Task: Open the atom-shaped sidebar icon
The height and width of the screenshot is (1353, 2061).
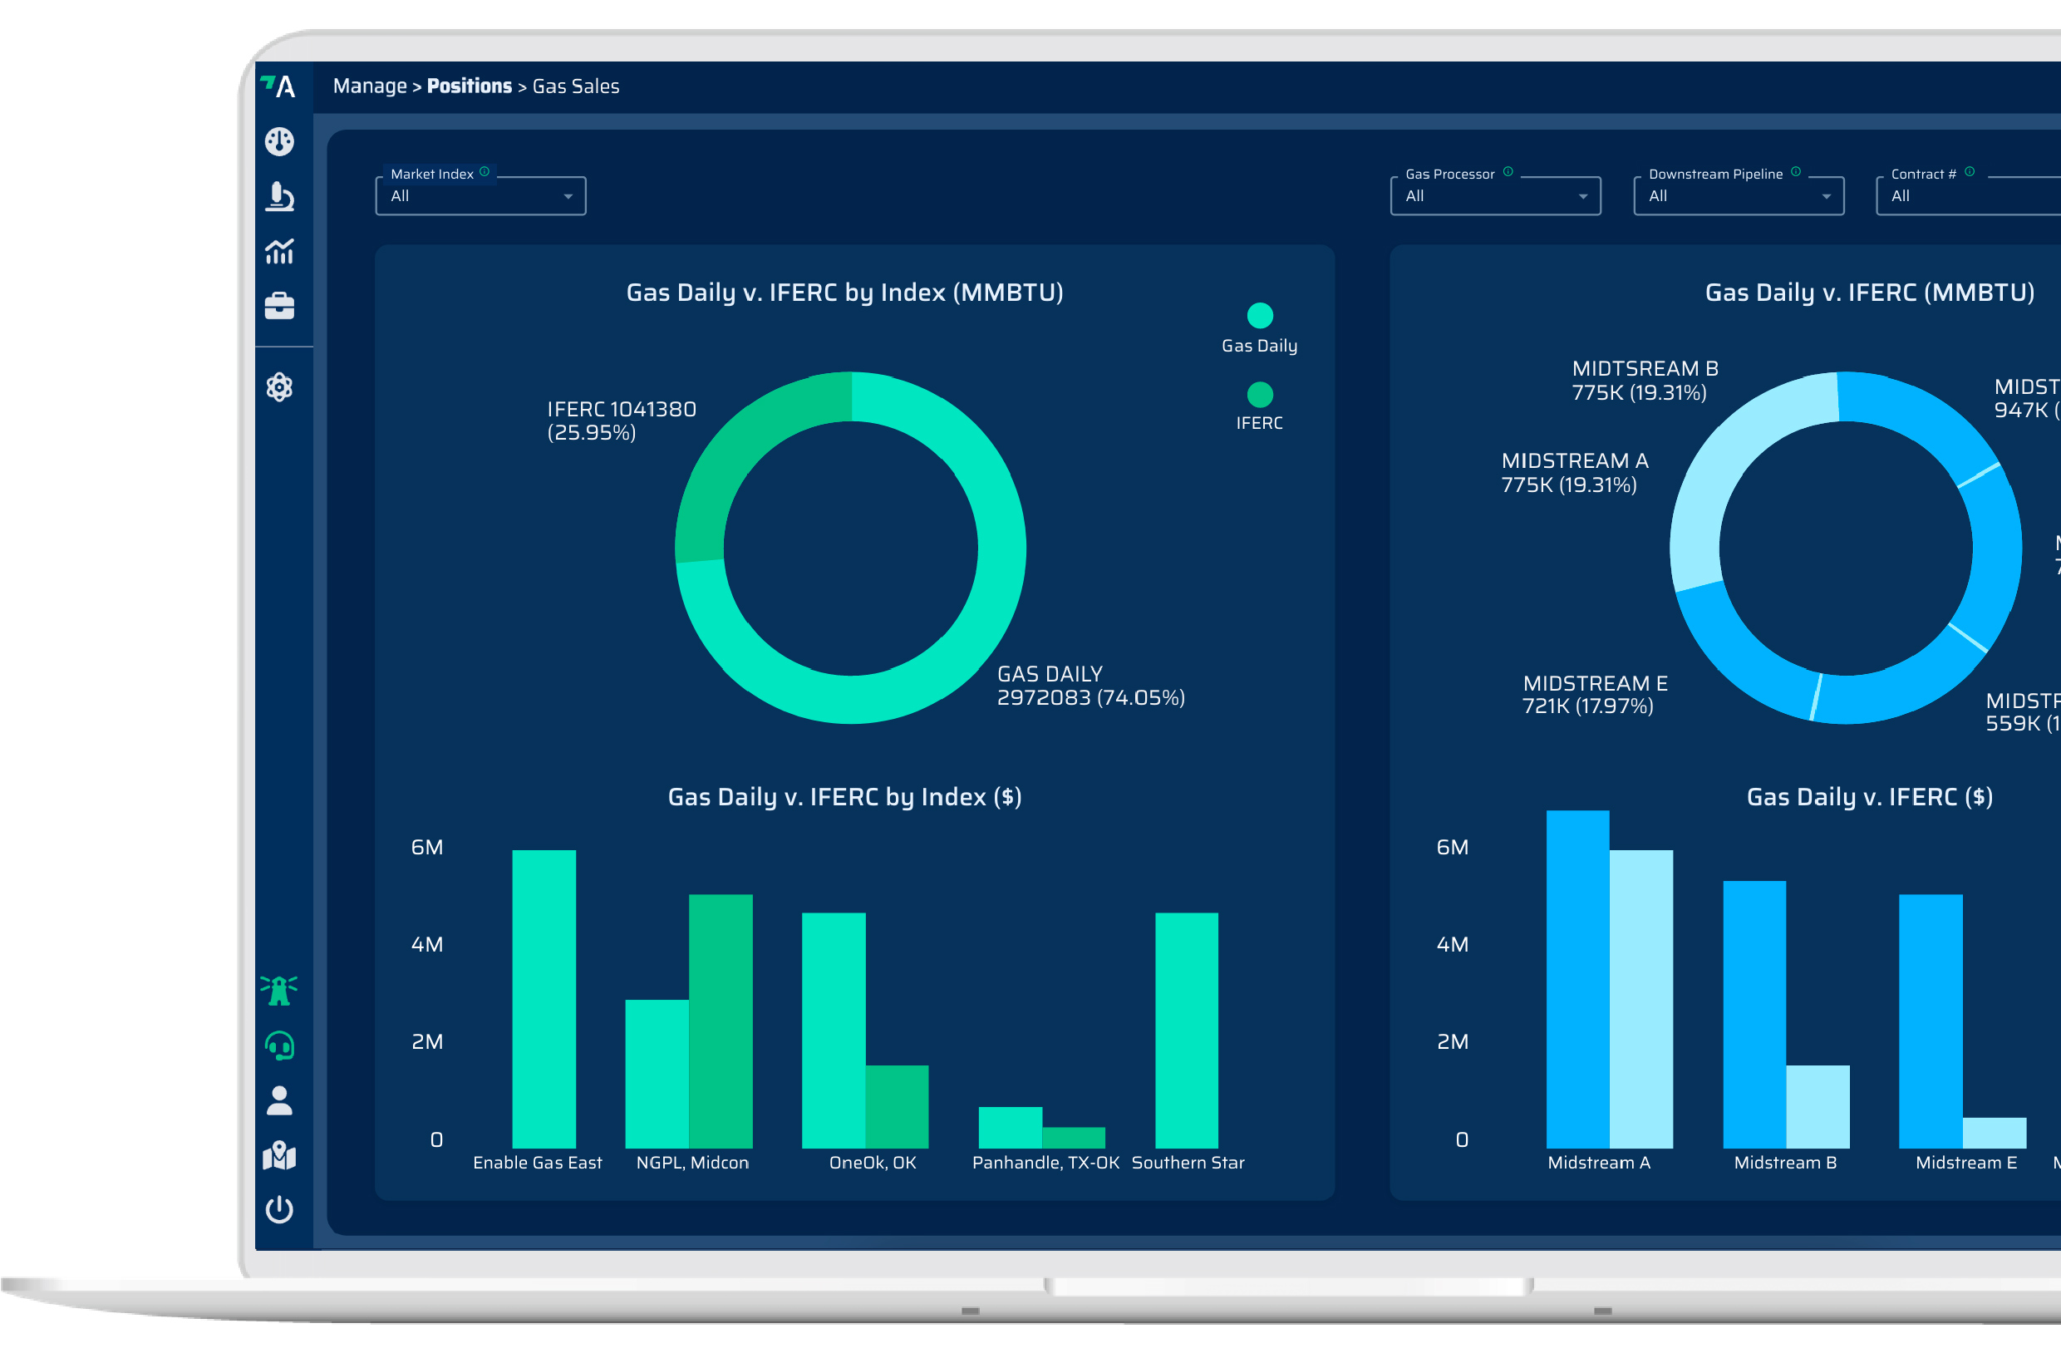Action: (279, 387)
